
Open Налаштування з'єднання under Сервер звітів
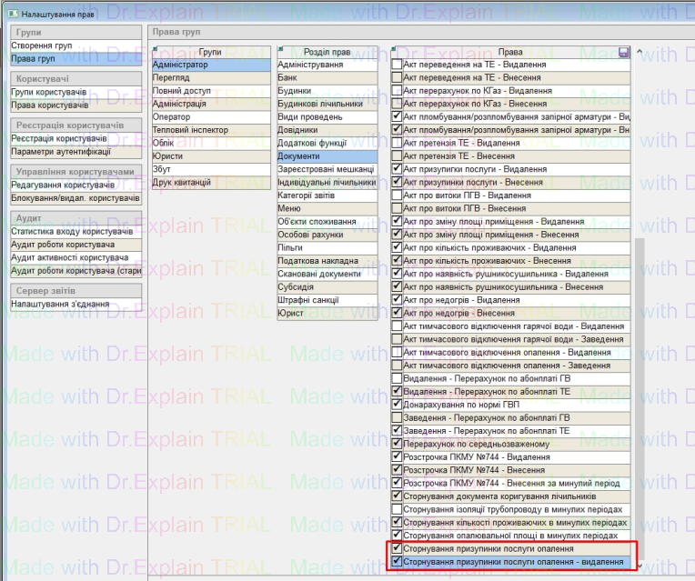click(x=60, y=303)
